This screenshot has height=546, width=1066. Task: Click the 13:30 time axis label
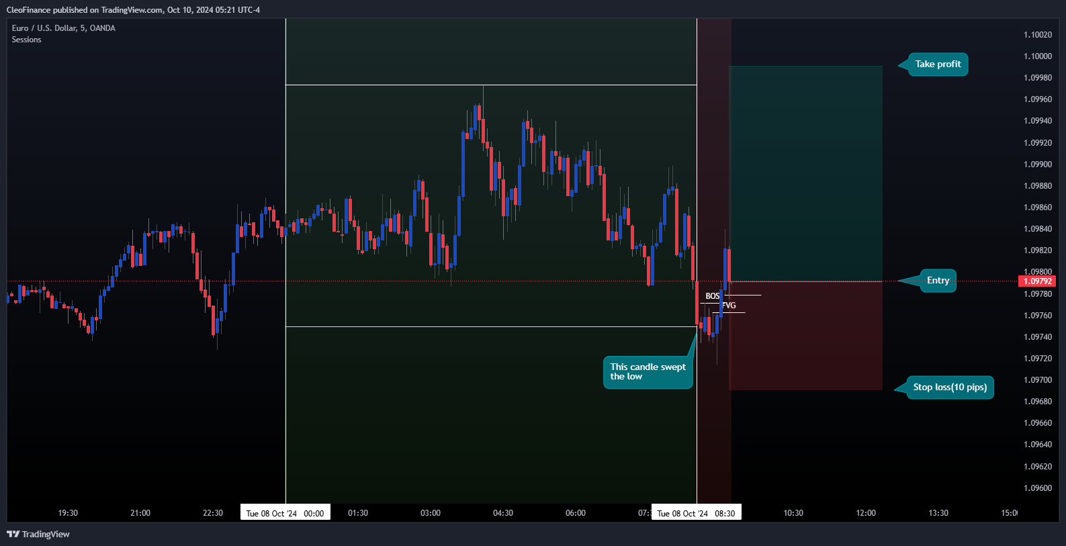coord(938,513)
